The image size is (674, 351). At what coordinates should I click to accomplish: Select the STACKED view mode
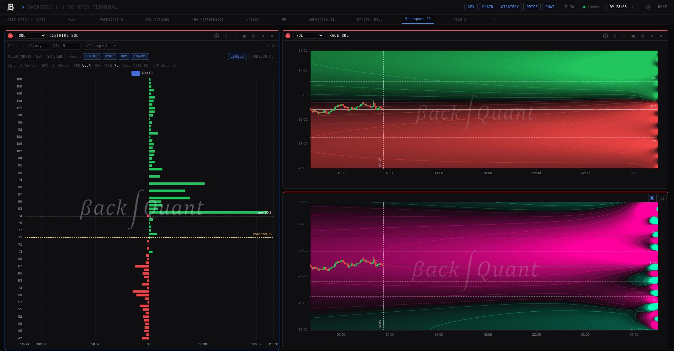click(x=55, y=56)
